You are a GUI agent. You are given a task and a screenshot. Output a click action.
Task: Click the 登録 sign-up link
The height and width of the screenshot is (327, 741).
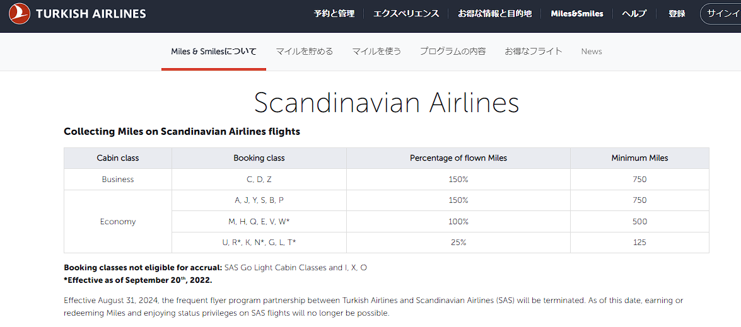[x=677, y=13]
